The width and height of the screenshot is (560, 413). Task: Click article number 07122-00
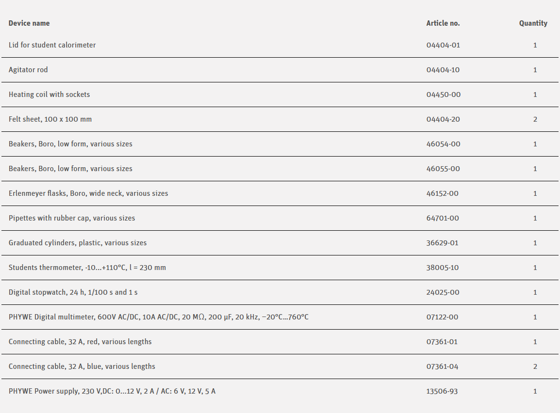tap(442, 317)
